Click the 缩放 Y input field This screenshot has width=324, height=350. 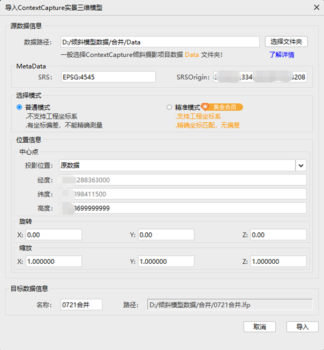[x=166, y=261]
